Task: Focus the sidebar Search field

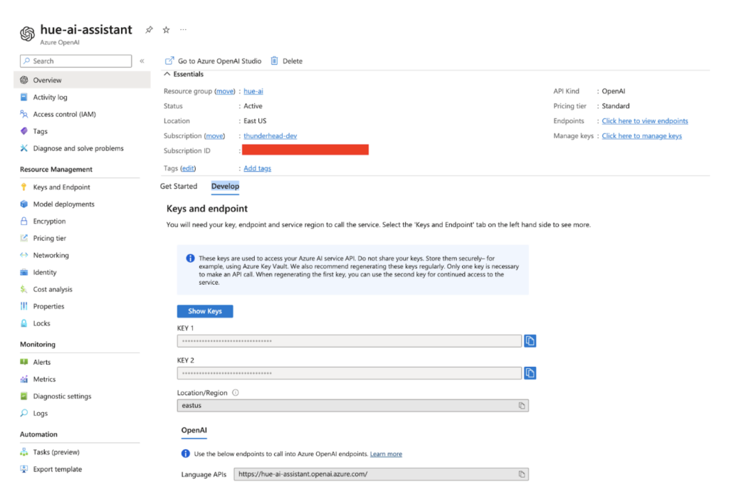Action: click(76, 61)
